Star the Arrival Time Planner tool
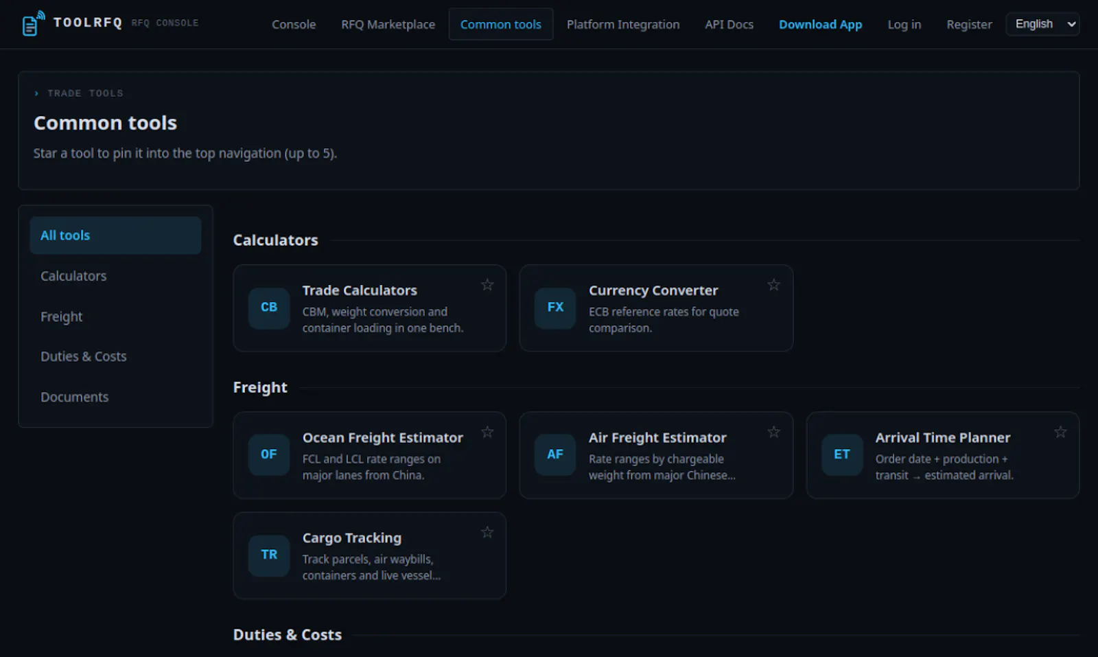This screenshot has height=657, width=1098. point(1060,432)
